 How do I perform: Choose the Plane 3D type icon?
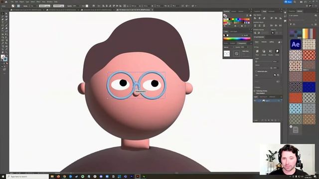click(x=257, y=51)
